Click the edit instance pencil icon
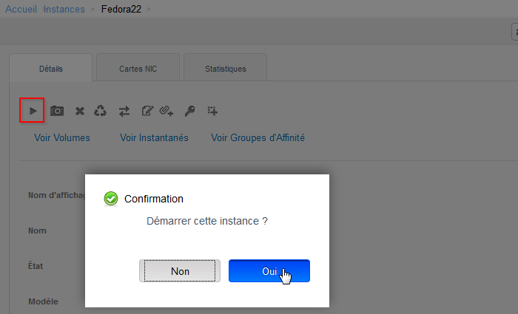The height and width of the screenshot is (314, 518). tap(147, 111)
